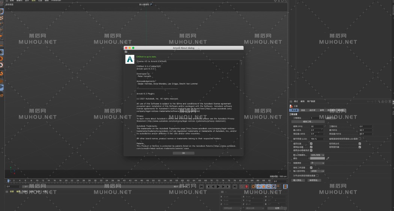
Task: Click the 缩放工程 button
Action: click(308, 122)
